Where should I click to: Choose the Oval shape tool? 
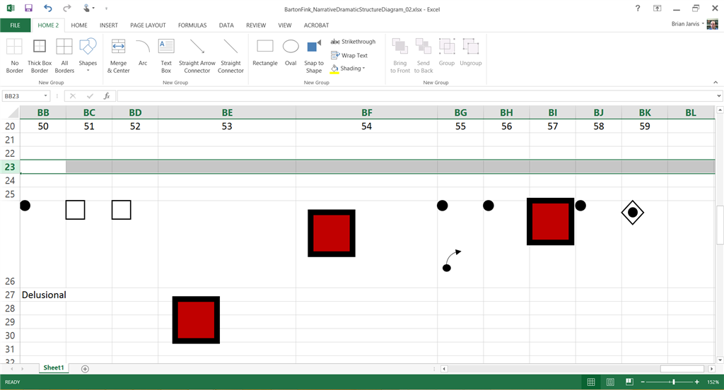click(291, 53)
